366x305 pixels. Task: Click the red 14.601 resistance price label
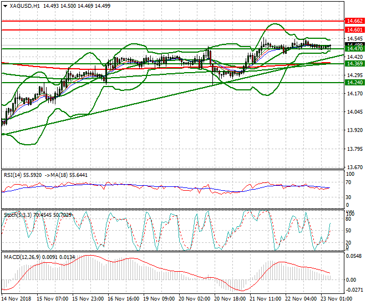point(354,30)
